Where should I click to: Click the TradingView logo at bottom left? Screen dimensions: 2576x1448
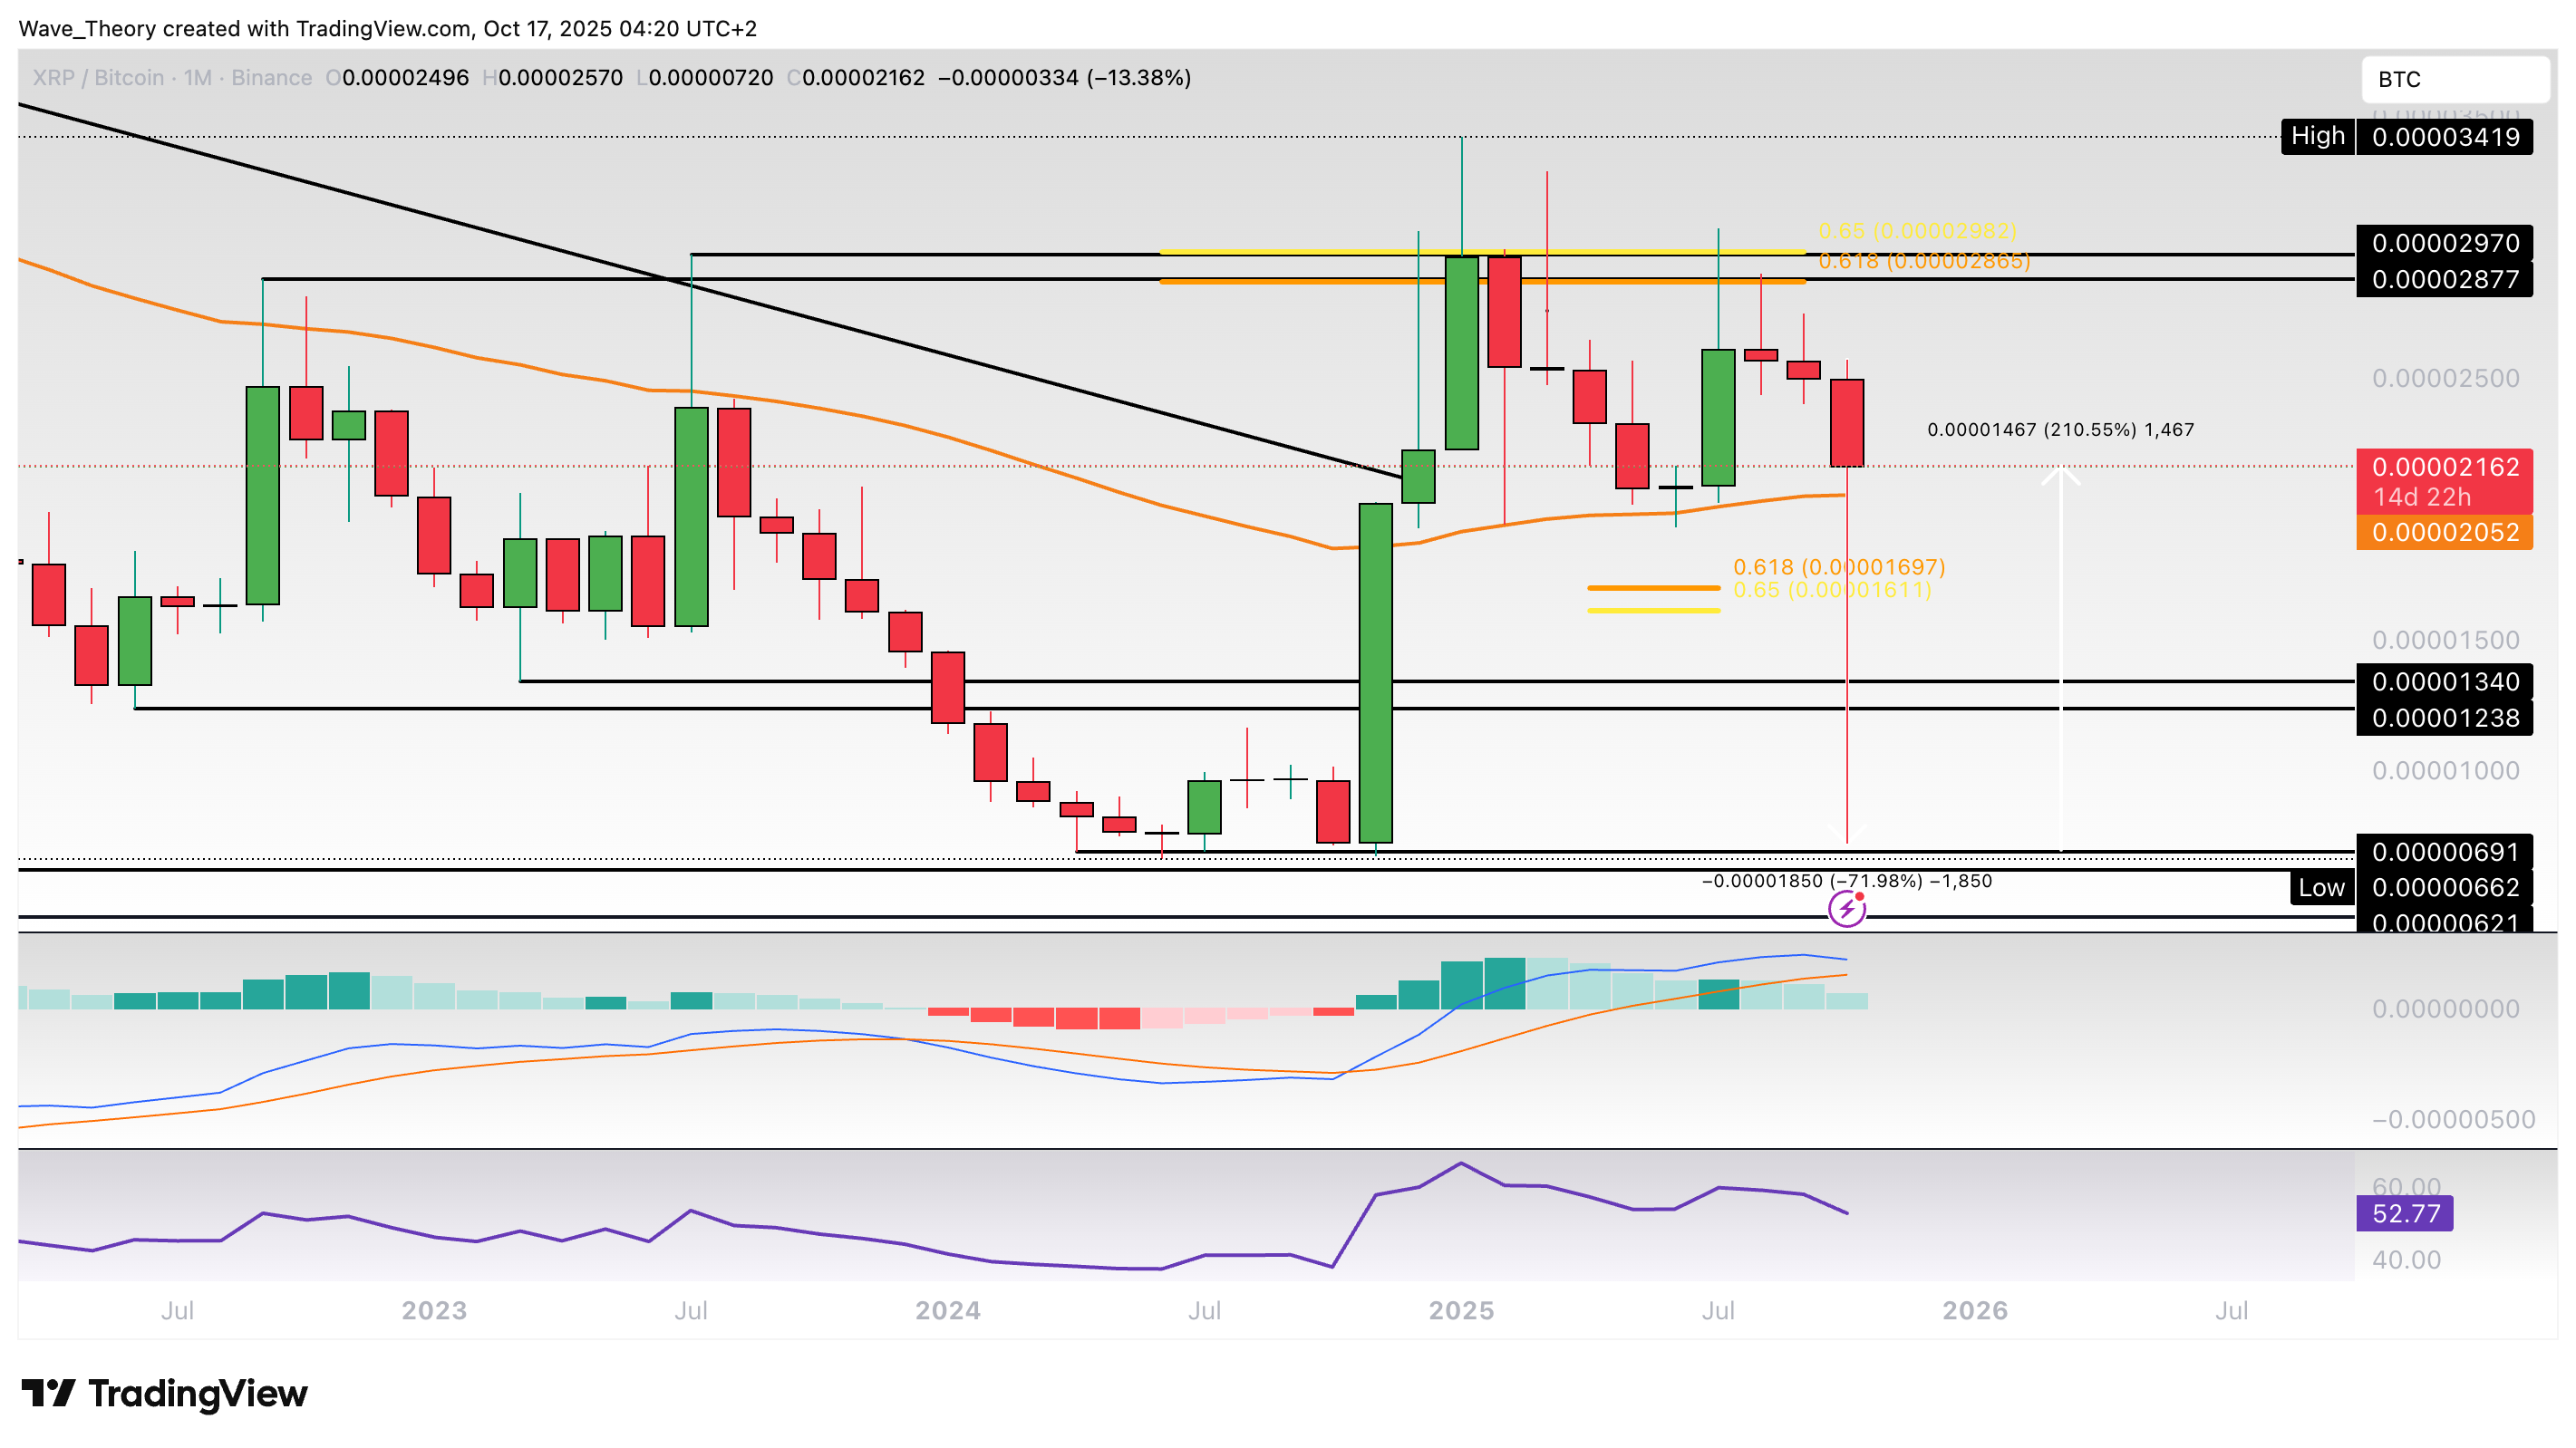[x=164, y=1393]
